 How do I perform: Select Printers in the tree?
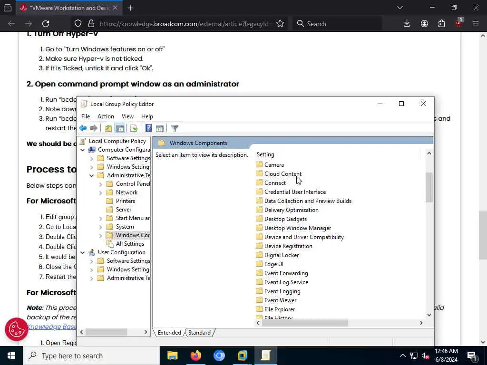tap(125, 201)
